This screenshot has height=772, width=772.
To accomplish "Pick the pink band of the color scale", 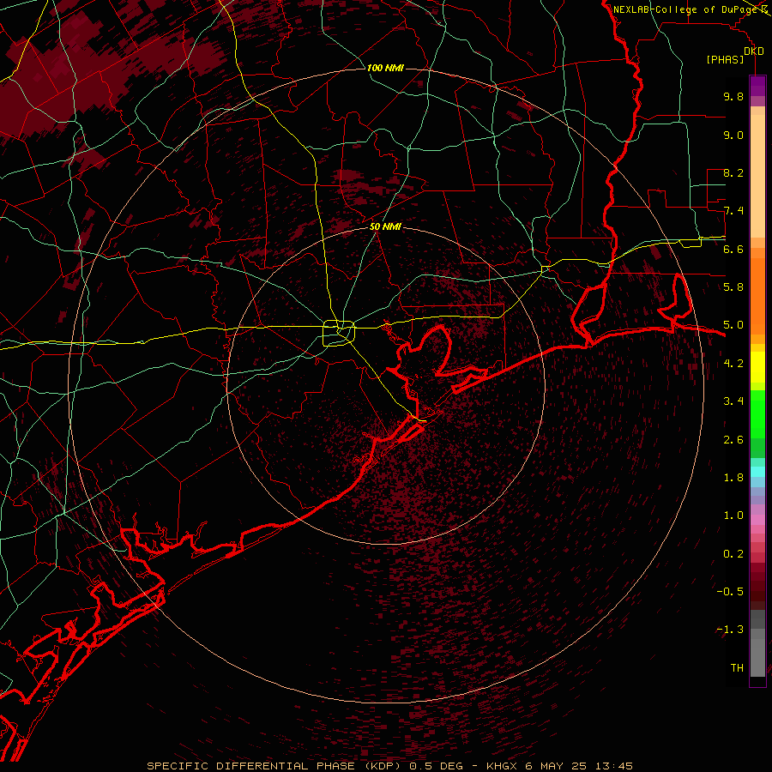I will tap(757, 519).
